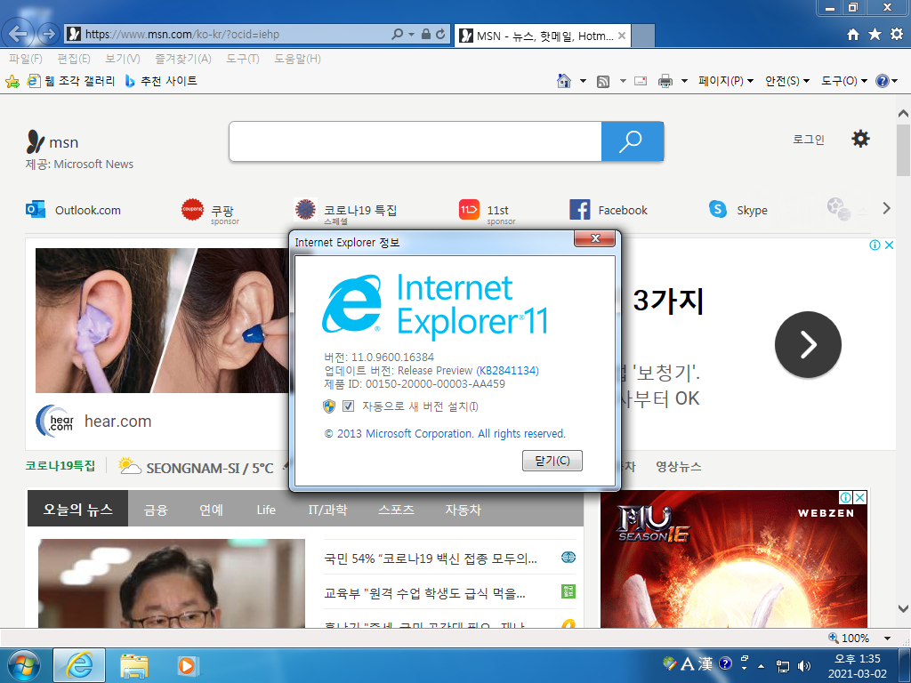This screenshot has height=683, width=911.
Task: Open the 즐겨찾기(A) menu
Action: point(183,59)
